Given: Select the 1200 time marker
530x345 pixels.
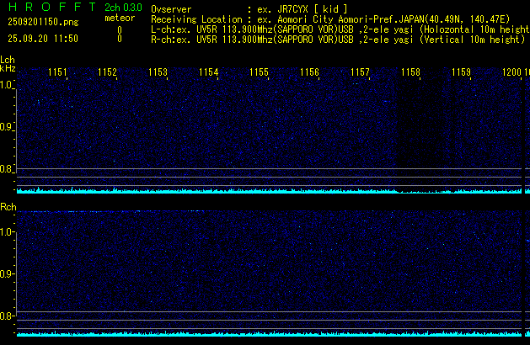Looking at the screenshot, I should pos(511,73).
